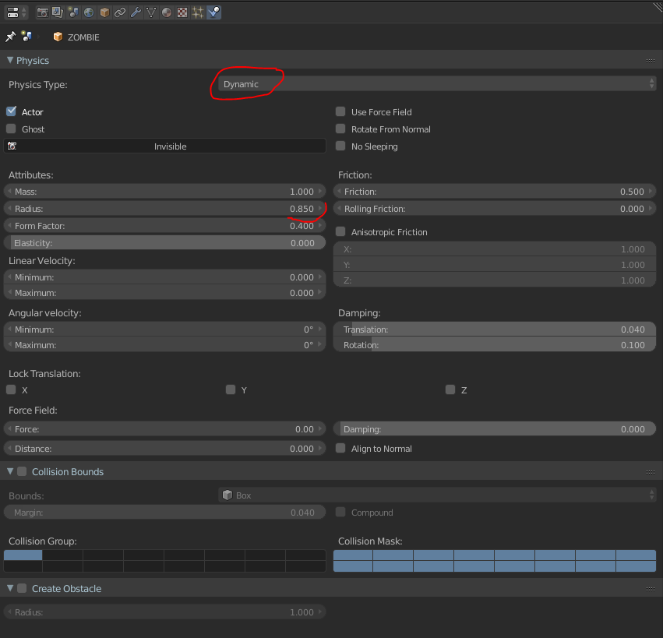
Task: Switch to Object properties tab (orange cube)
Action: pyautogui.click(x=104, y=12)
